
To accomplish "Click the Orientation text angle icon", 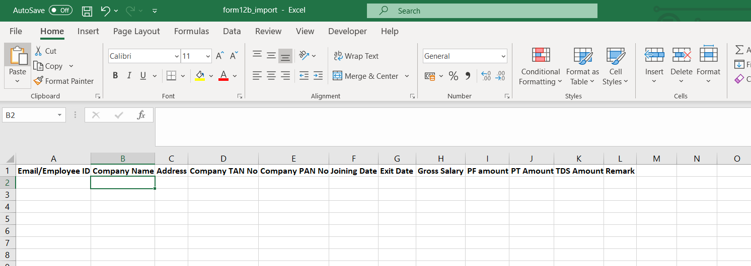I will [x=304, y=55].
